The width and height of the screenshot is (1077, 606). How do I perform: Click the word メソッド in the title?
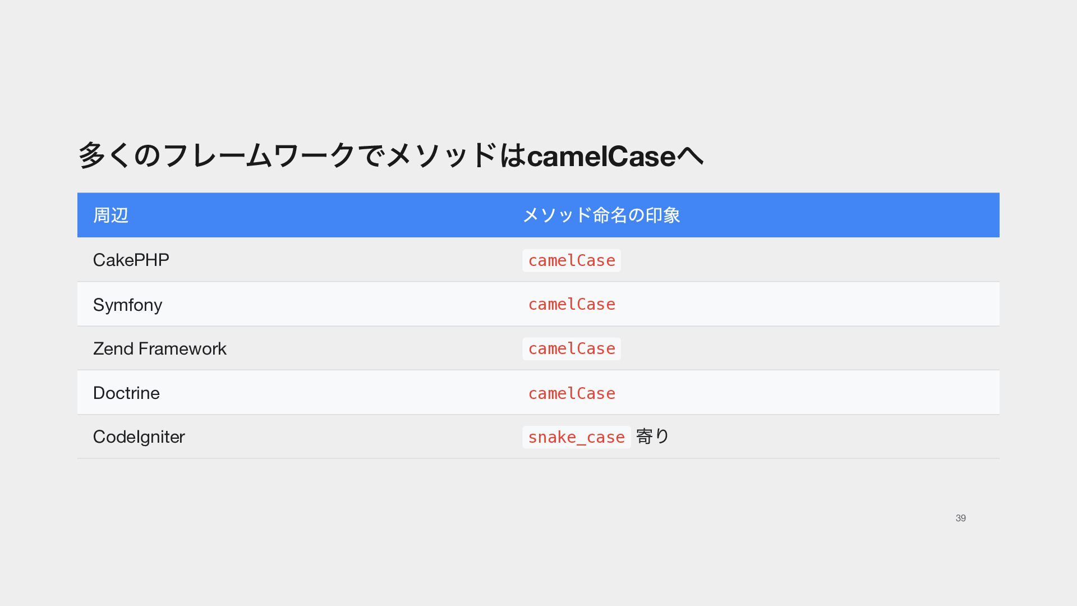tap(442, 155)
